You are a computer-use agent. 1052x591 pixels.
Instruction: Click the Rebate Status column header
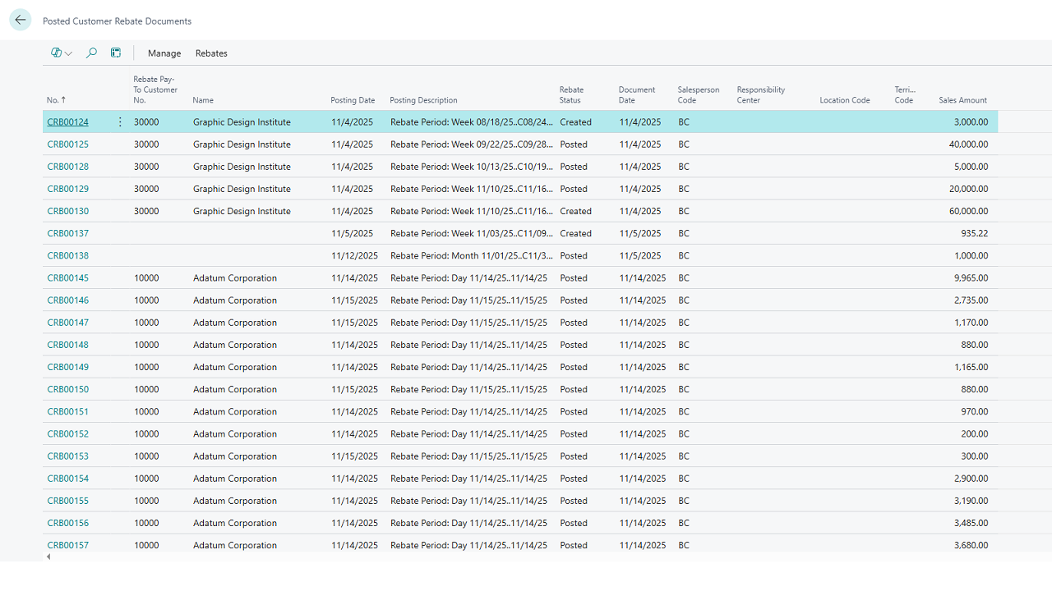571,95
